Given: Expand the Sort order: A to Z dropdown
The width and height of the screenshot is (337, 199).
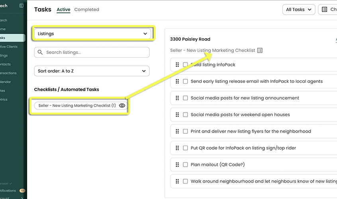Looking at the screenshot, I should pos(92,71).
